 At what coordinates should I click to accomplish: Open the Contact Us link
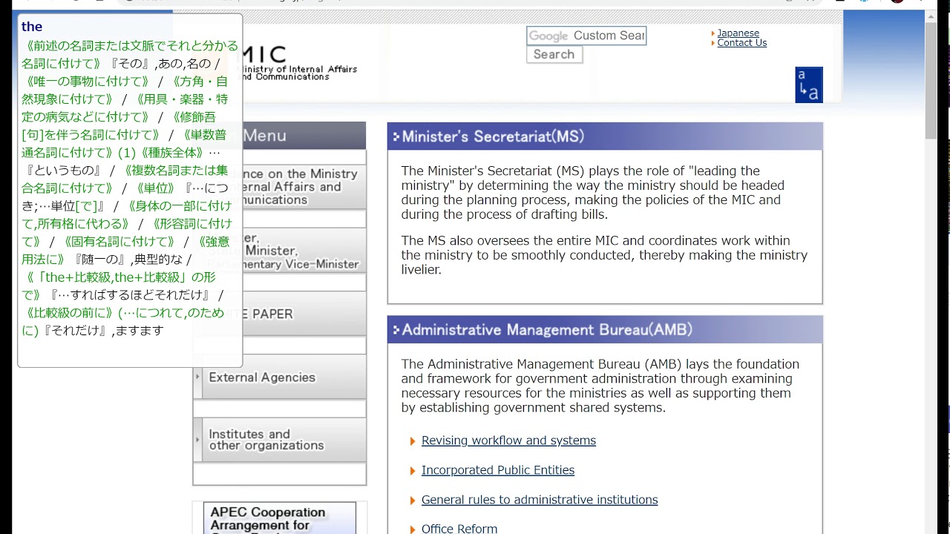click(741, 42)
